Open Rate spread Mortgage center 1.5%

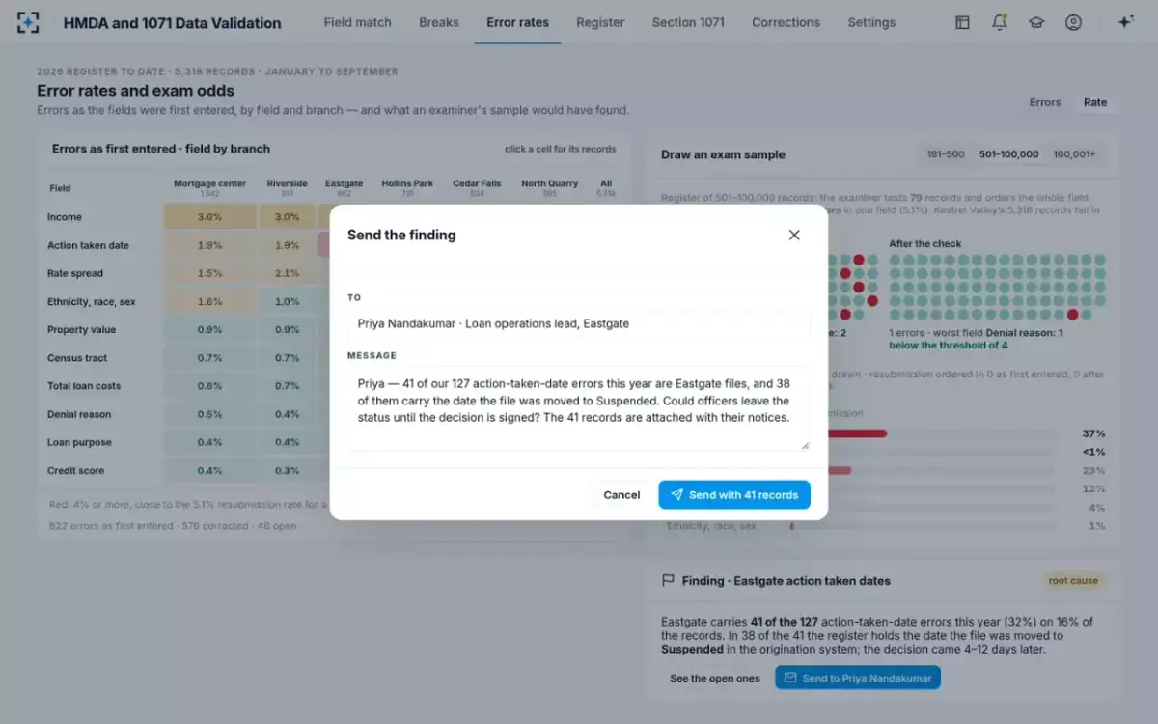pyautogui.click(x=210, y=273)
